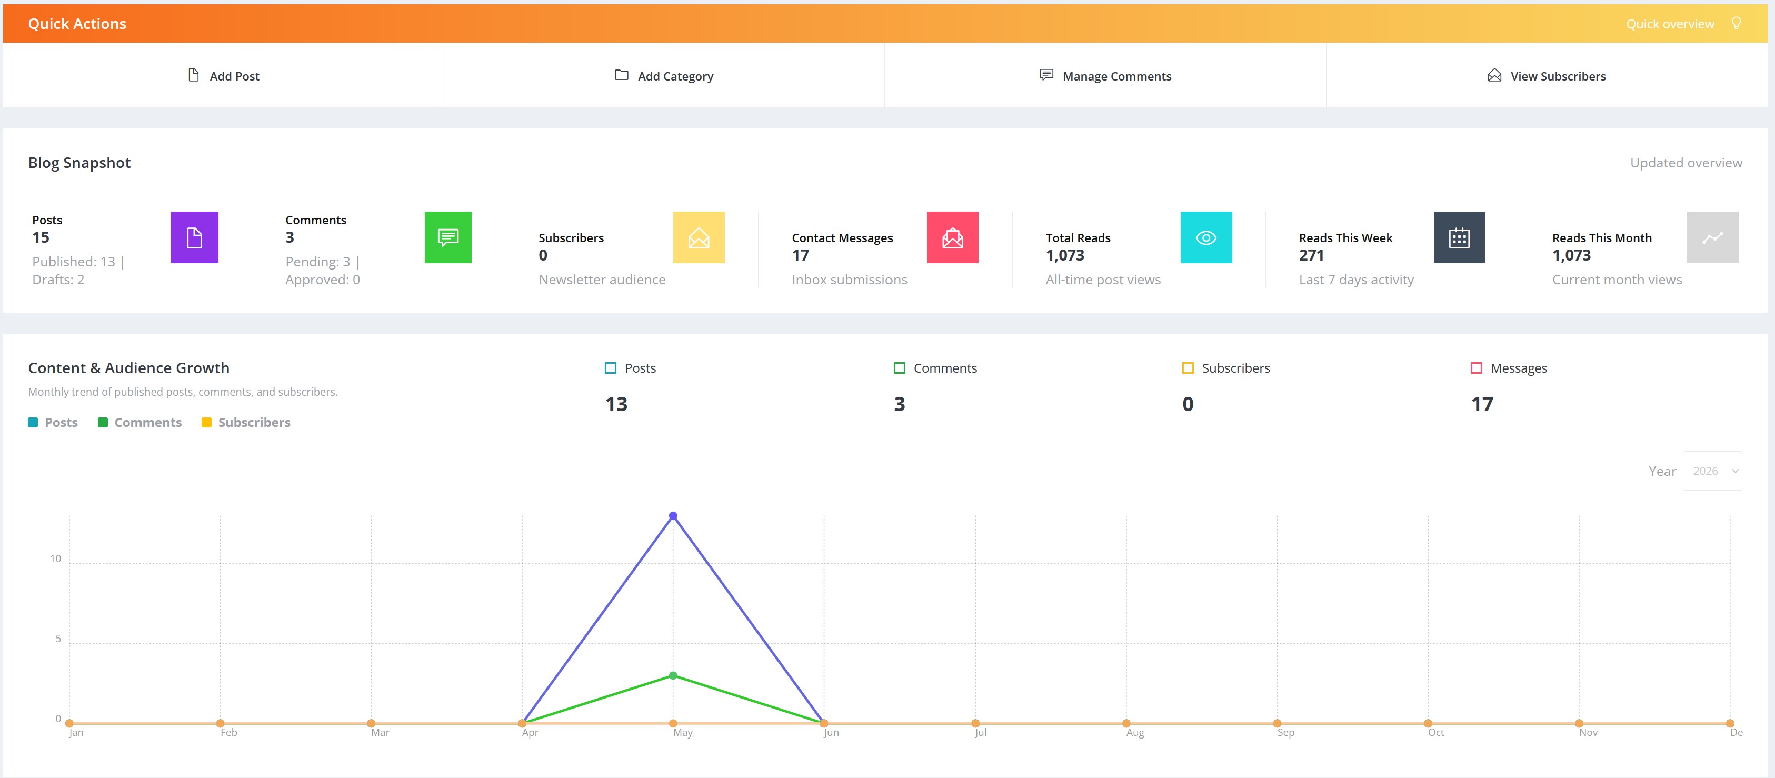The height and width of the screenshot is (778, 1775).
Task: Click the Newsletter audience caption
Action: [x=602, y=280]
